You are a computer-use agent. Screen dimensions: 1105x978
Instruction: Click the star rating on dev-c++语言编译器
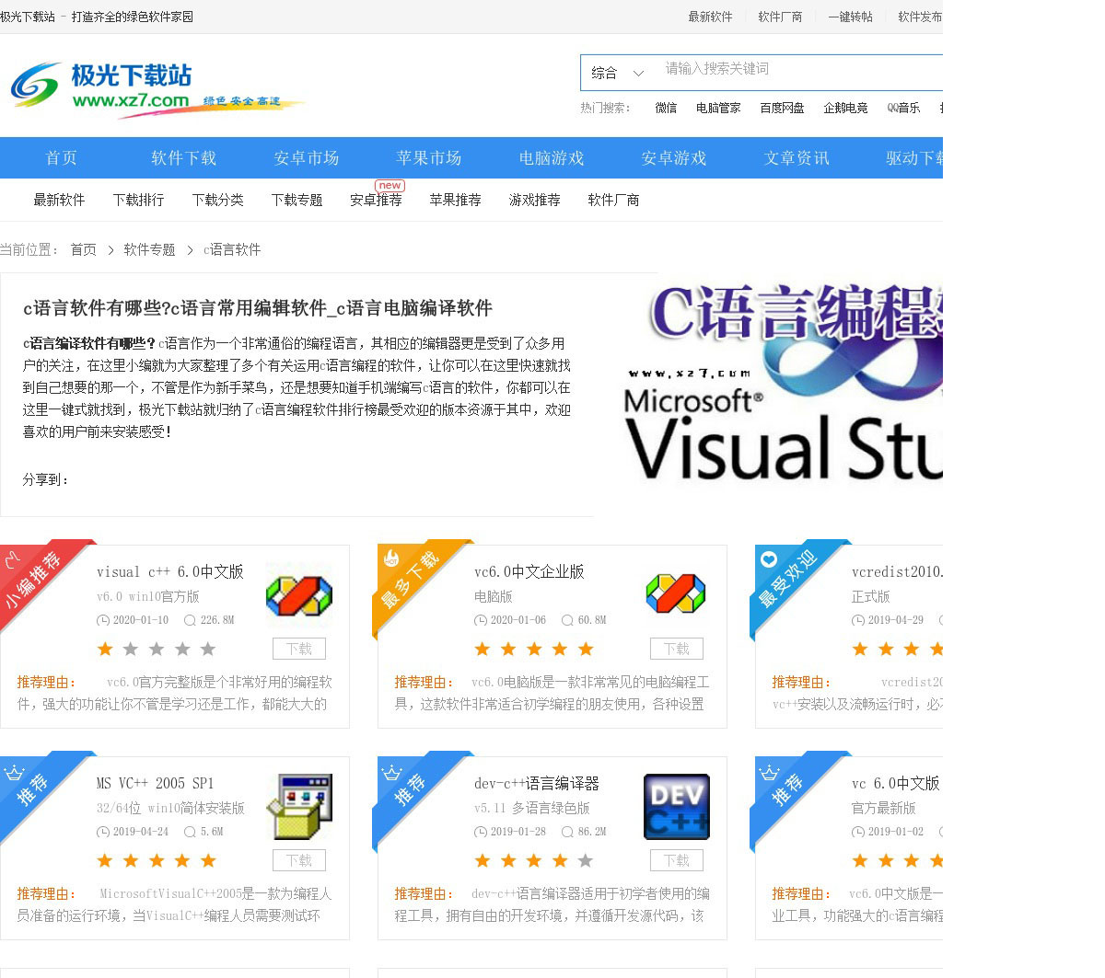534,861
